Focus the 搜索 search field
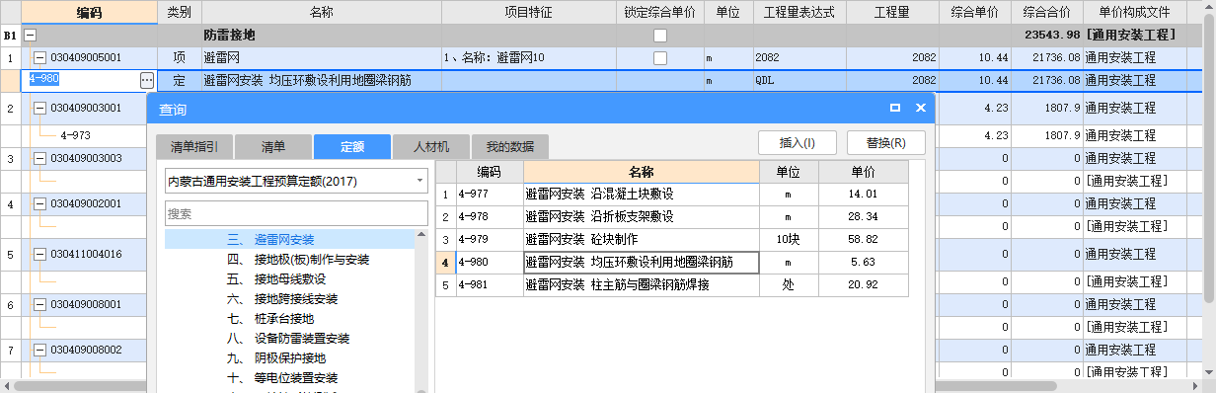This screenshot has width=1216, height=393. (x=296, y=213)
